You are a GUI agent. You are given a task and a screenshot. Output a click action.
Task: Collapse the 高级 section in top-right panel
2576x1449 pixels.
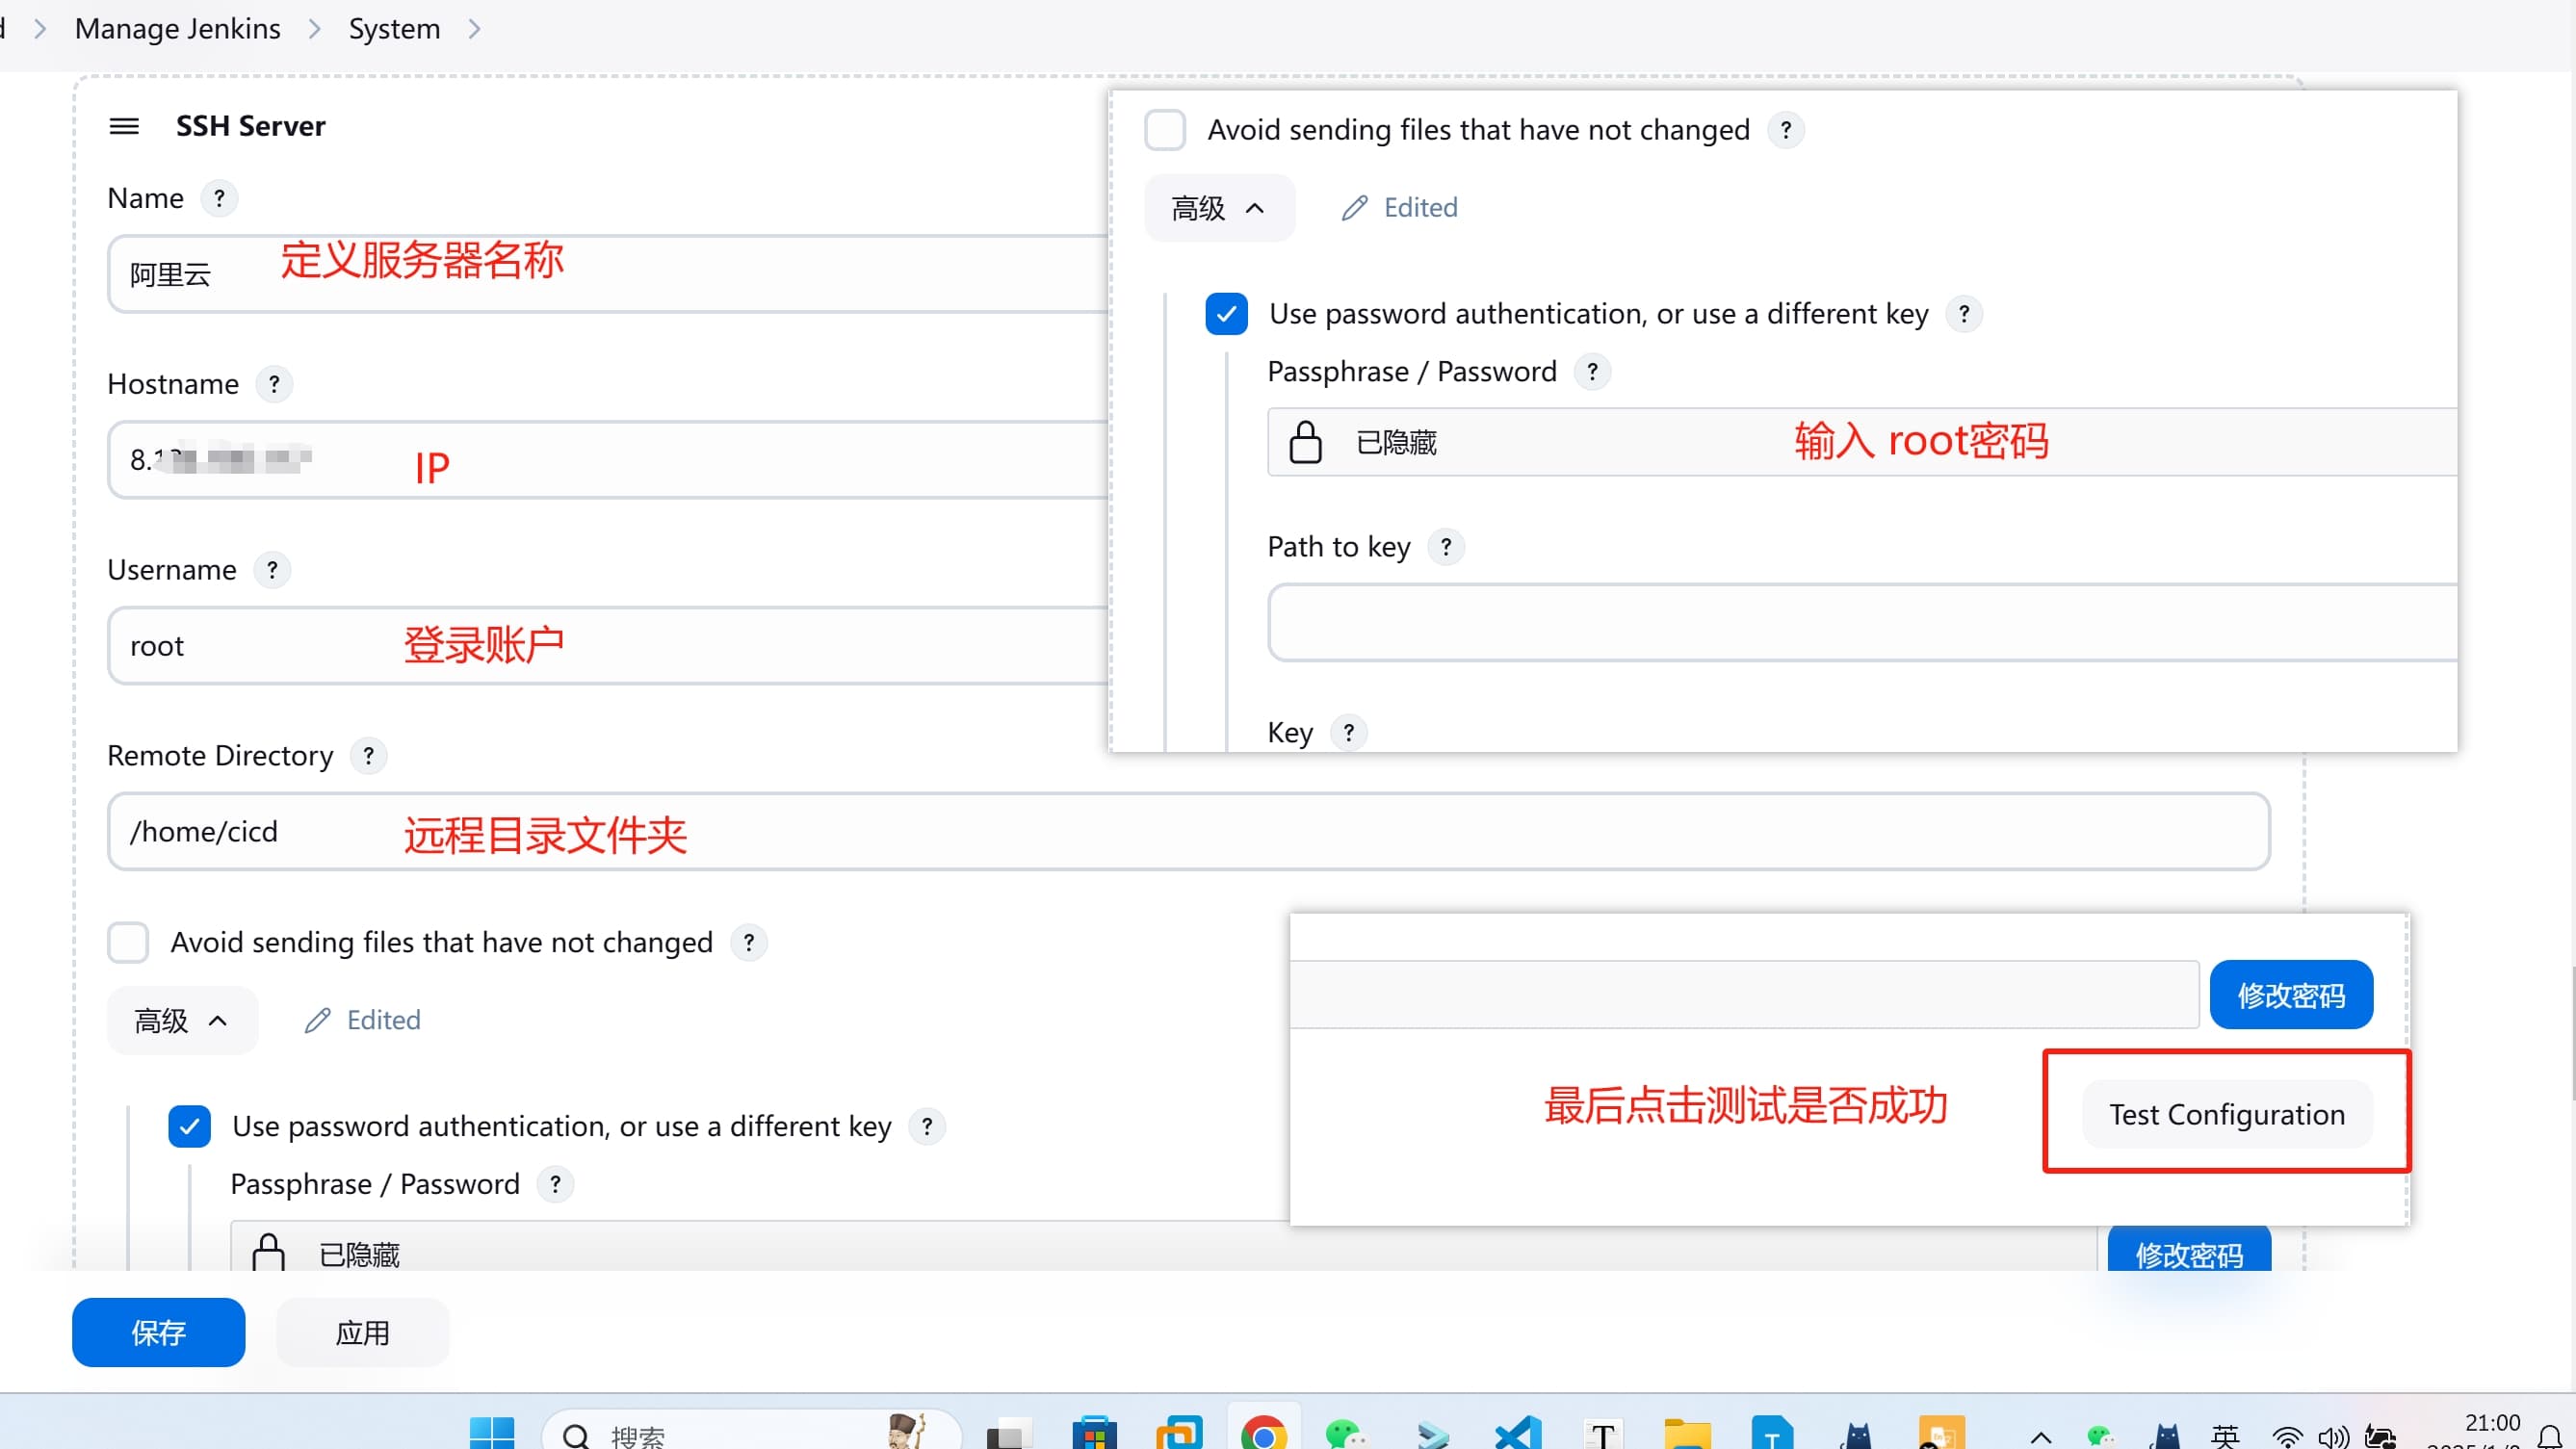pos(1219,208)
